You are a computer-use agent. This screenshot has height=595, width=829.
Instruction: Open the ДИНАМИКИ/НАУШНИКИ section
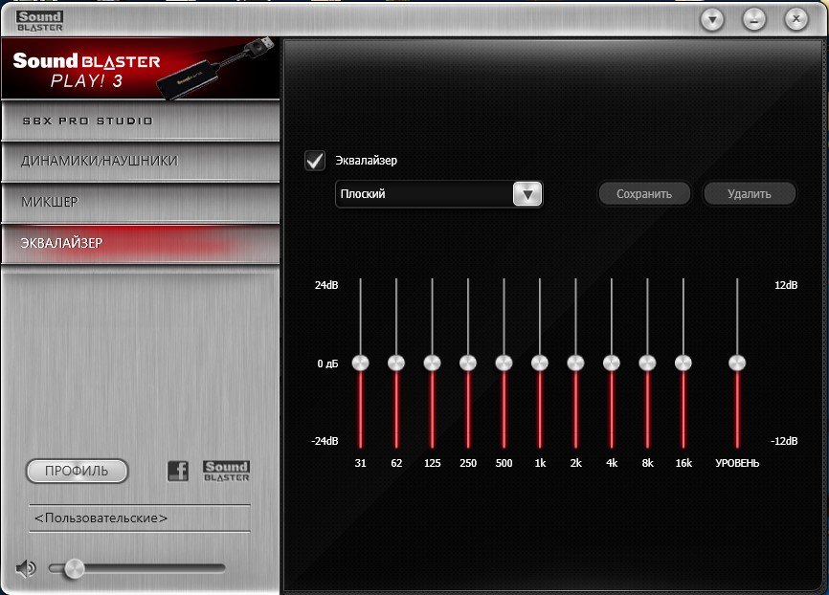coord(141,161)
